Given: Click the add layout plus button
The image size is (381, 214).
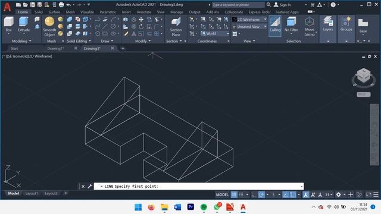Looking at the screenshot, I should 65,193.
